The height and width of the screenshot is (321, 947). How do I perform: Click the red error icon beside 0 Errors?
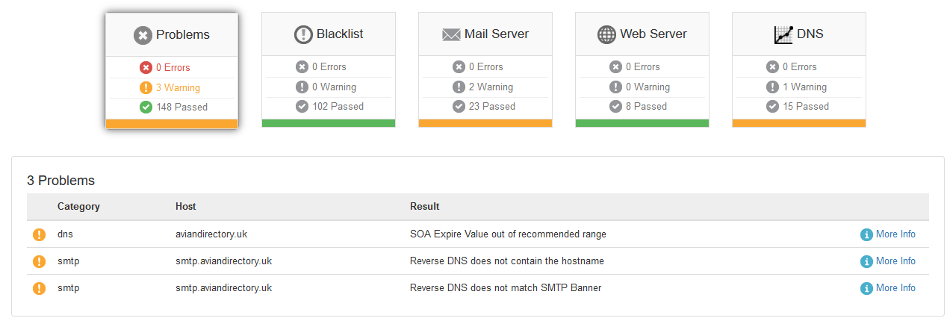pos(146,68)
